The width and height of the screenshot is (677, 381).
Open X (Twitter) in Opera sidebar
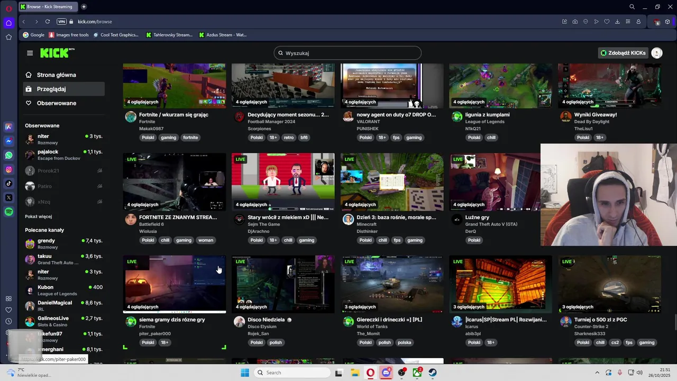click(x=8, y=197)
